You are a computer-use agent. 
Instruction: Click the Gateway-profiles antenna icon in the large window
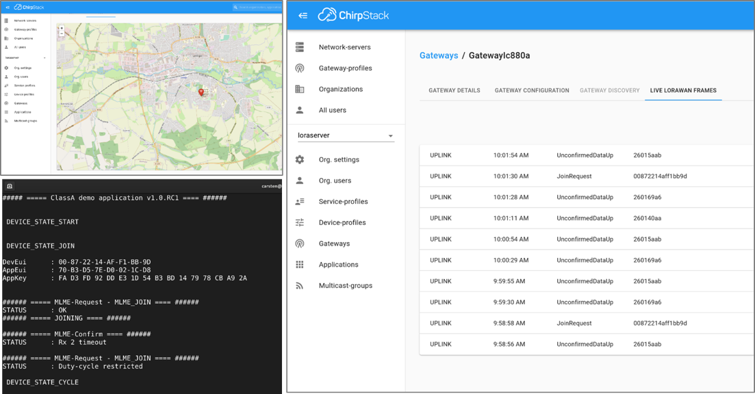click(x=300, y=68)
